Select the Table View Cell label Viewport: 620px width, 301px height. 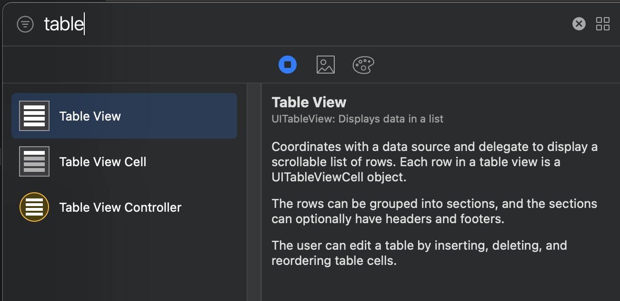click(103, 162)
